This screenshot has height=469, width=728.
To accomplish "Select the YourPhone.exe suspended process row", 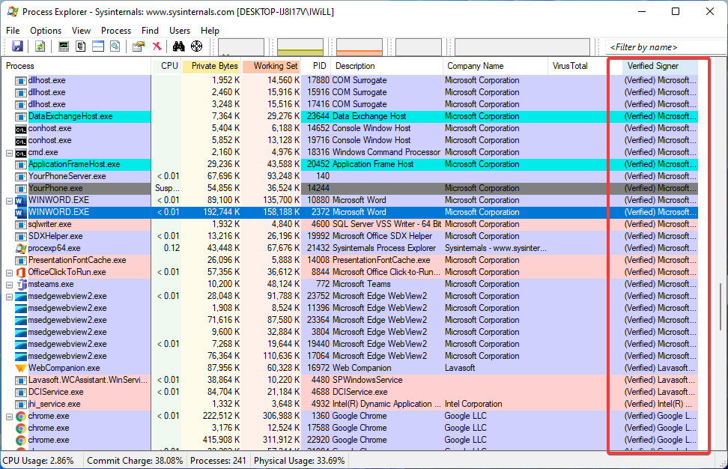I will (350, 188).
